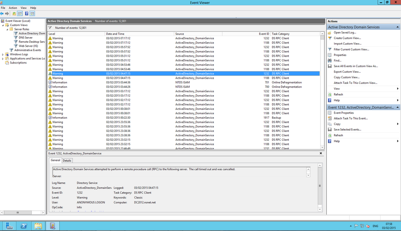
Task: Click the Administrative Events filter icon
Action: [11, 50]
